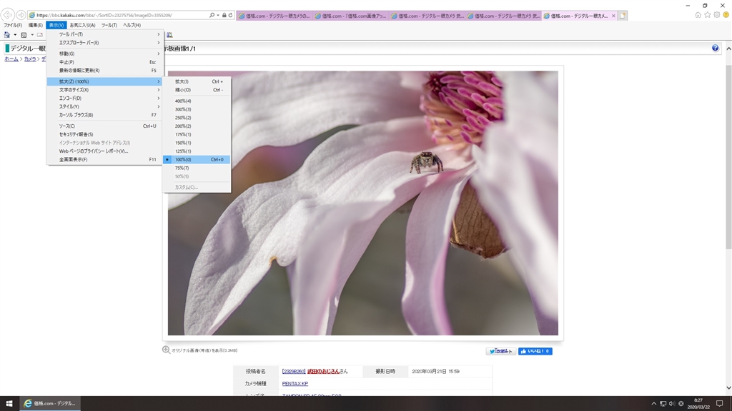Click the IE Home icon

pyautogui.click(x=698, y=14)
